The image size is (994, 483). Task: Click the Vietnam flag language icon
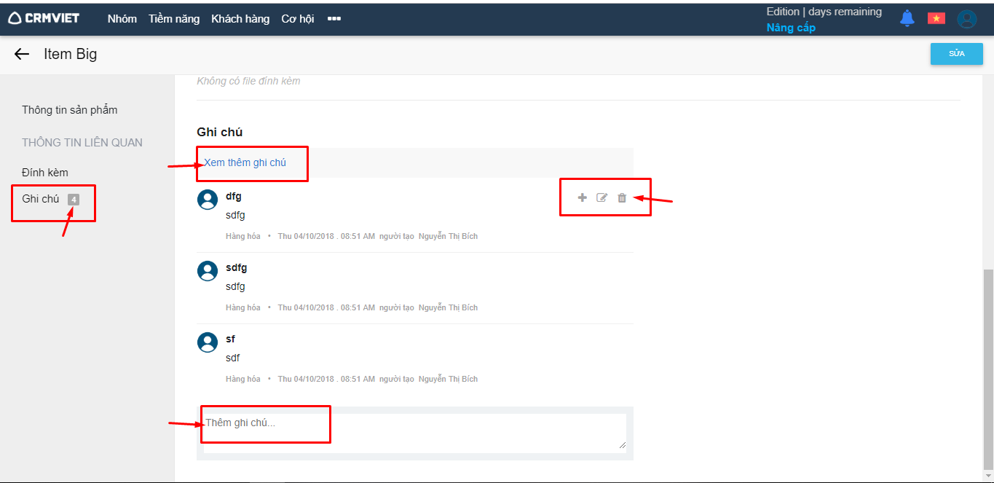point(936,19)
